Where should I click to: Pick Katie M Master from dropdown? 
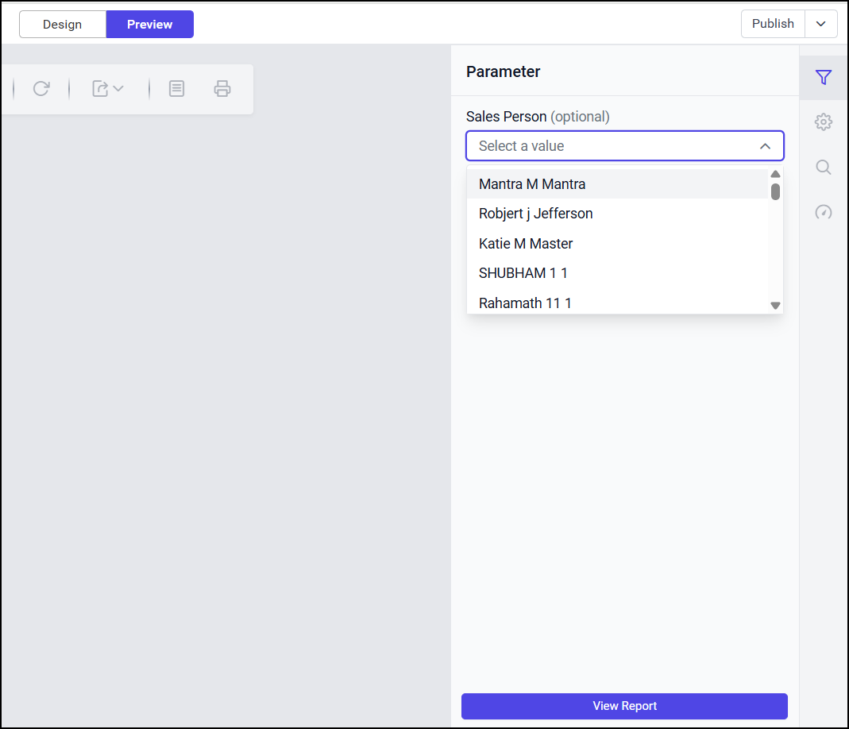[526, 244]
